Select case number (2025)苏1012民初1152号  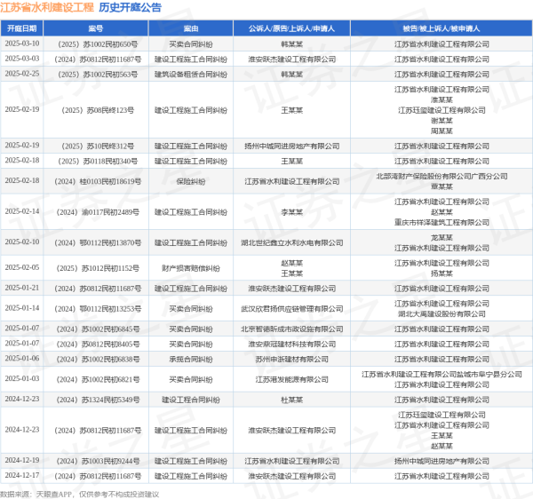coord(96,268)
